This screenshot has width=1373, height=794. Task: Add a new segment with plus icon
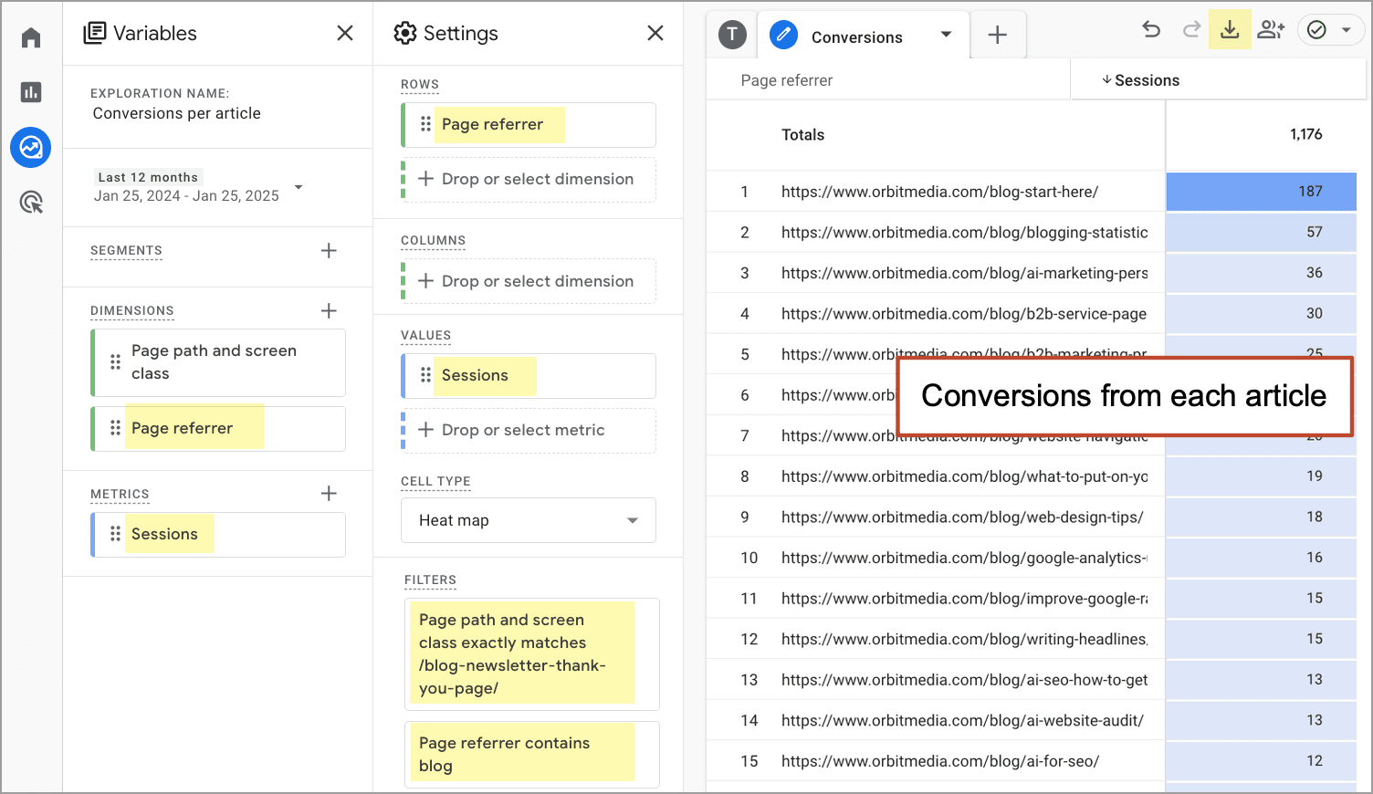(x=329, y=250)
